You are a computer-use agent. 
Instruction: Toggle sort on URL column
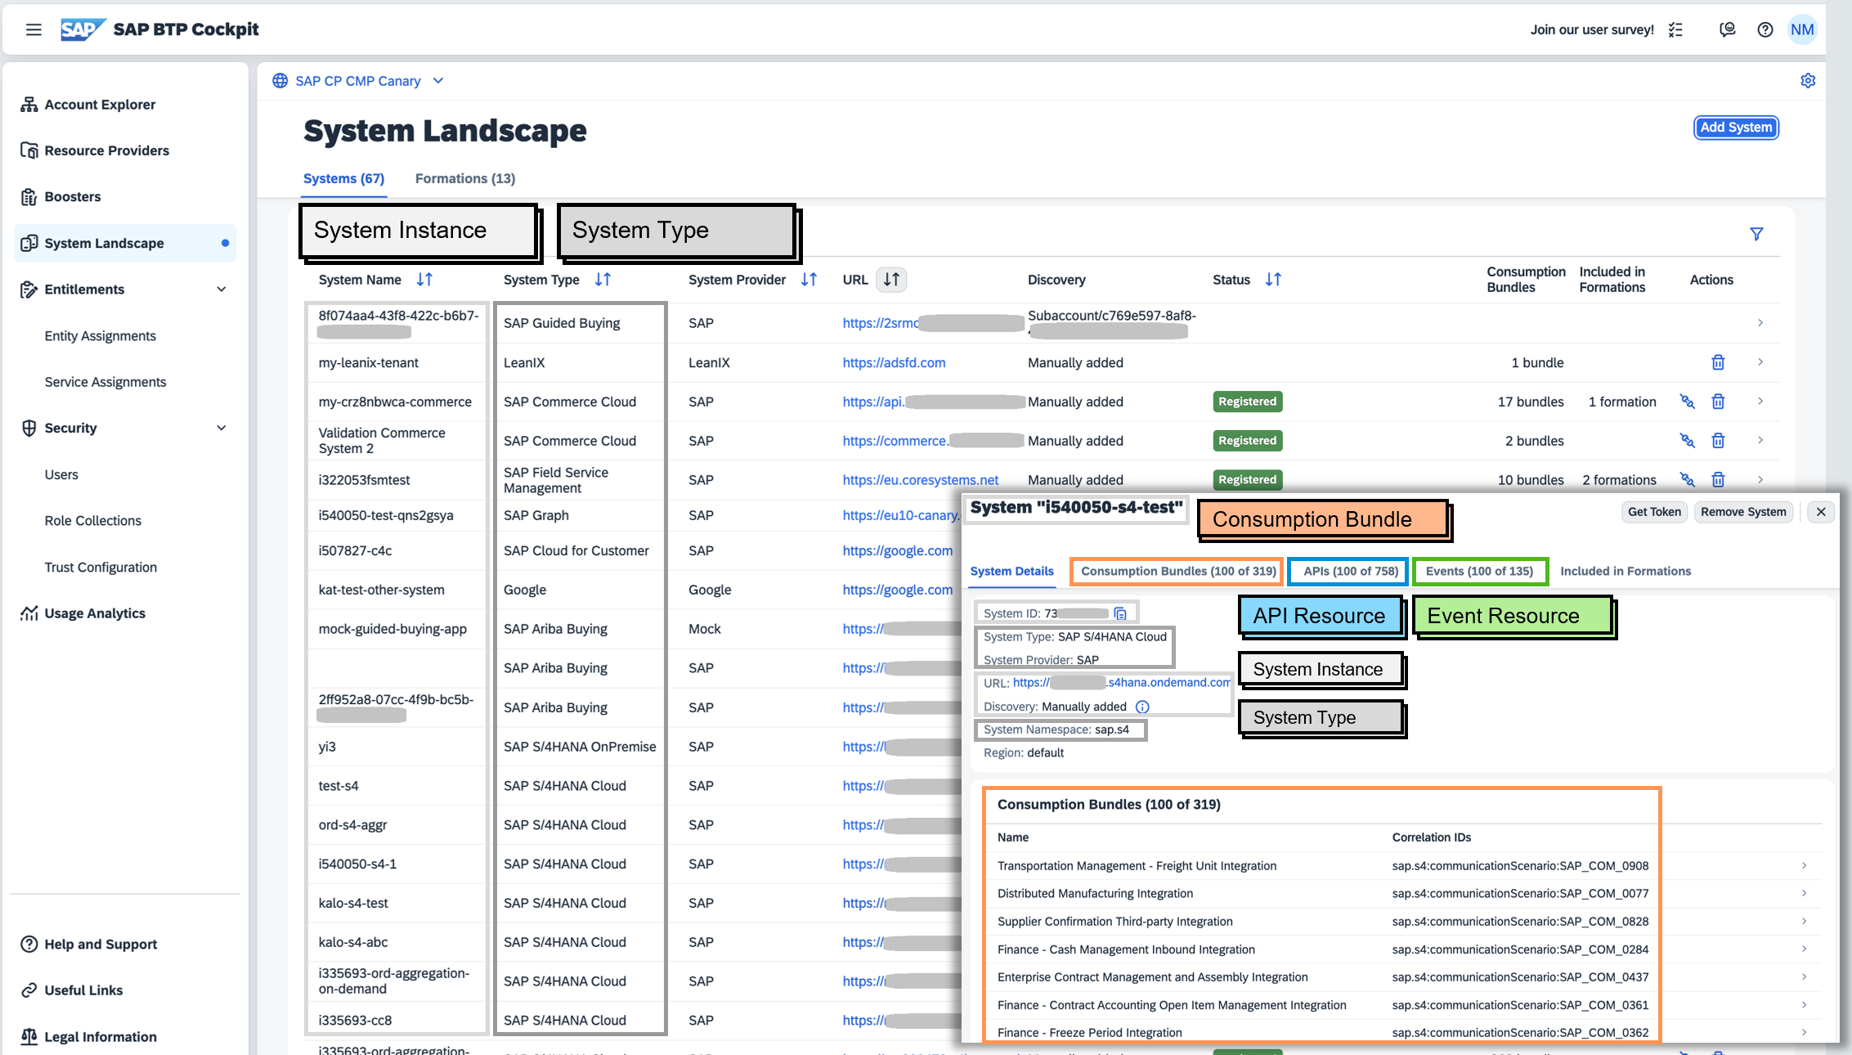pyautogui.click(x=891, y=280)
